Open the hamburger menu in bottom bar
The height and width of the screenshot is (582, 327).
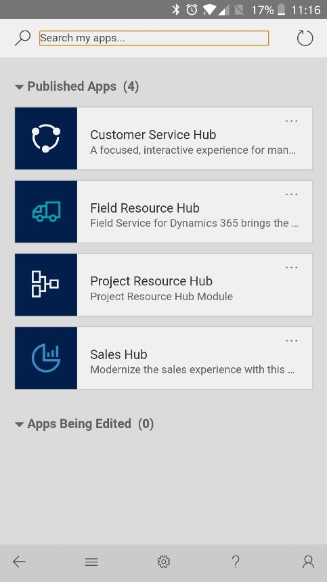point(91,562)
